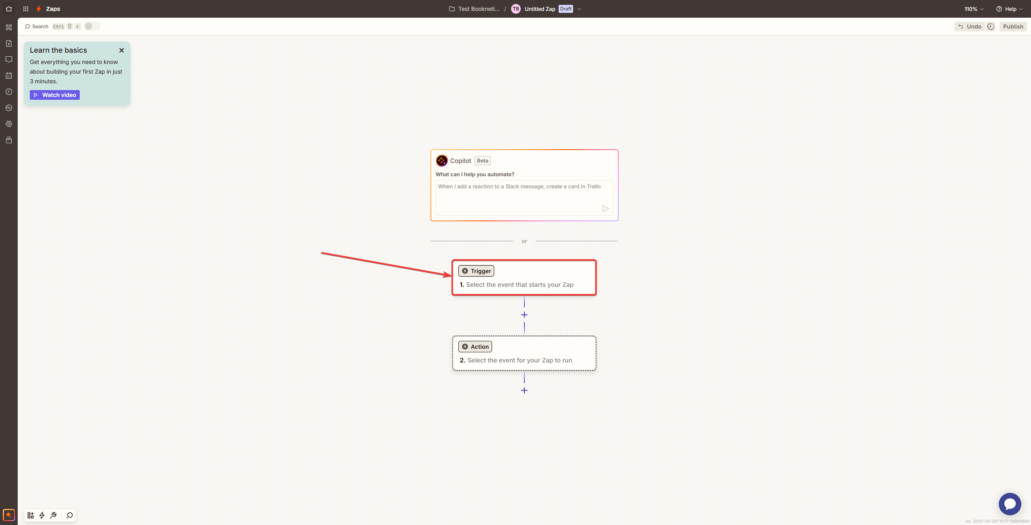Click the plus icon between Trigger and Action
This screenshot has width=1031, height=525.
tap(524, 315)
